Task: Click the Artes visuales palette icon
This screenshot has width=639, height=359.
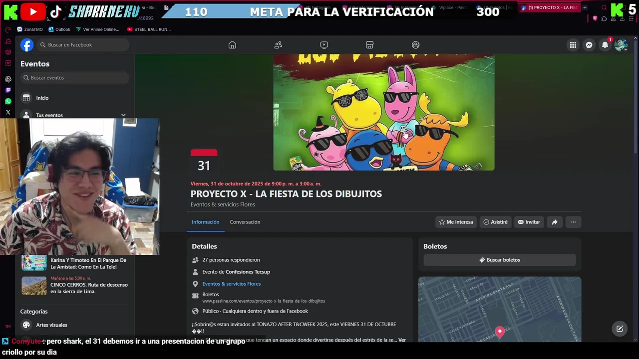Action: point(26,325)
